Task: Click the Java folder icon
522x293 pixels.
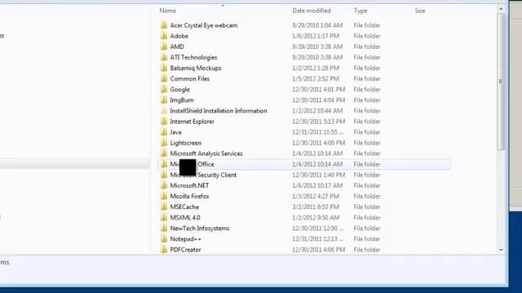Action: [163, 132]
